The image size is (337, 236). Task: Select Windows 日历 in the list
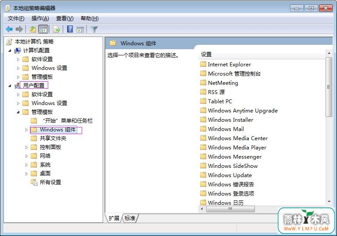pos(226,203)
